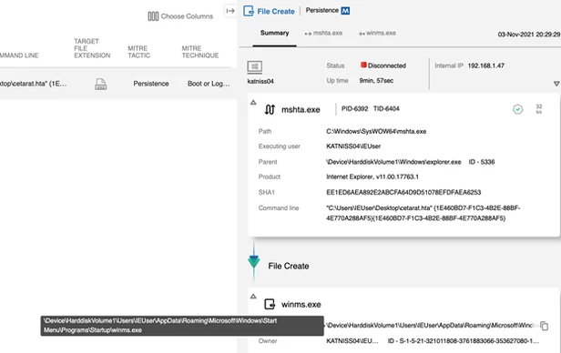
Task: Collapse the detail panel with arrow icon
Action: (x=230, y=11)
